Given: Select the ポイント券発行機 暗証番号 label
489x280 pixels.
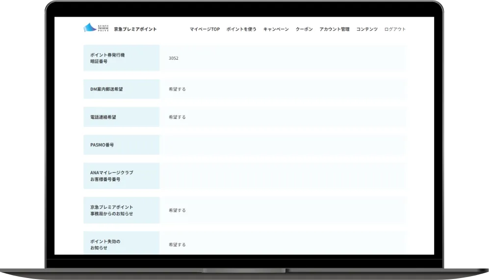Looking at the screenshot, I should (x=107, y=58).
